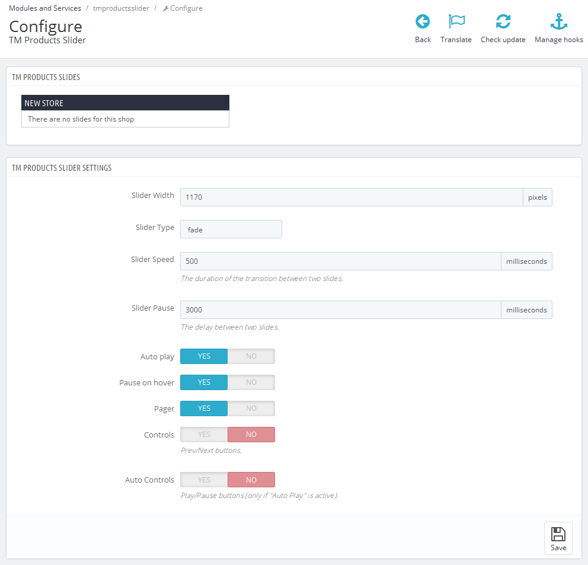Open Translate via the flag icon
Viewport: 588px width, 565px height.
point(456,21)
